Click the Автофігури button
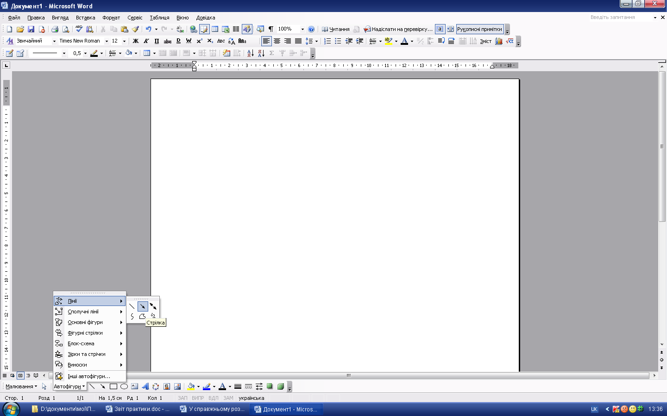 point(69,386)
